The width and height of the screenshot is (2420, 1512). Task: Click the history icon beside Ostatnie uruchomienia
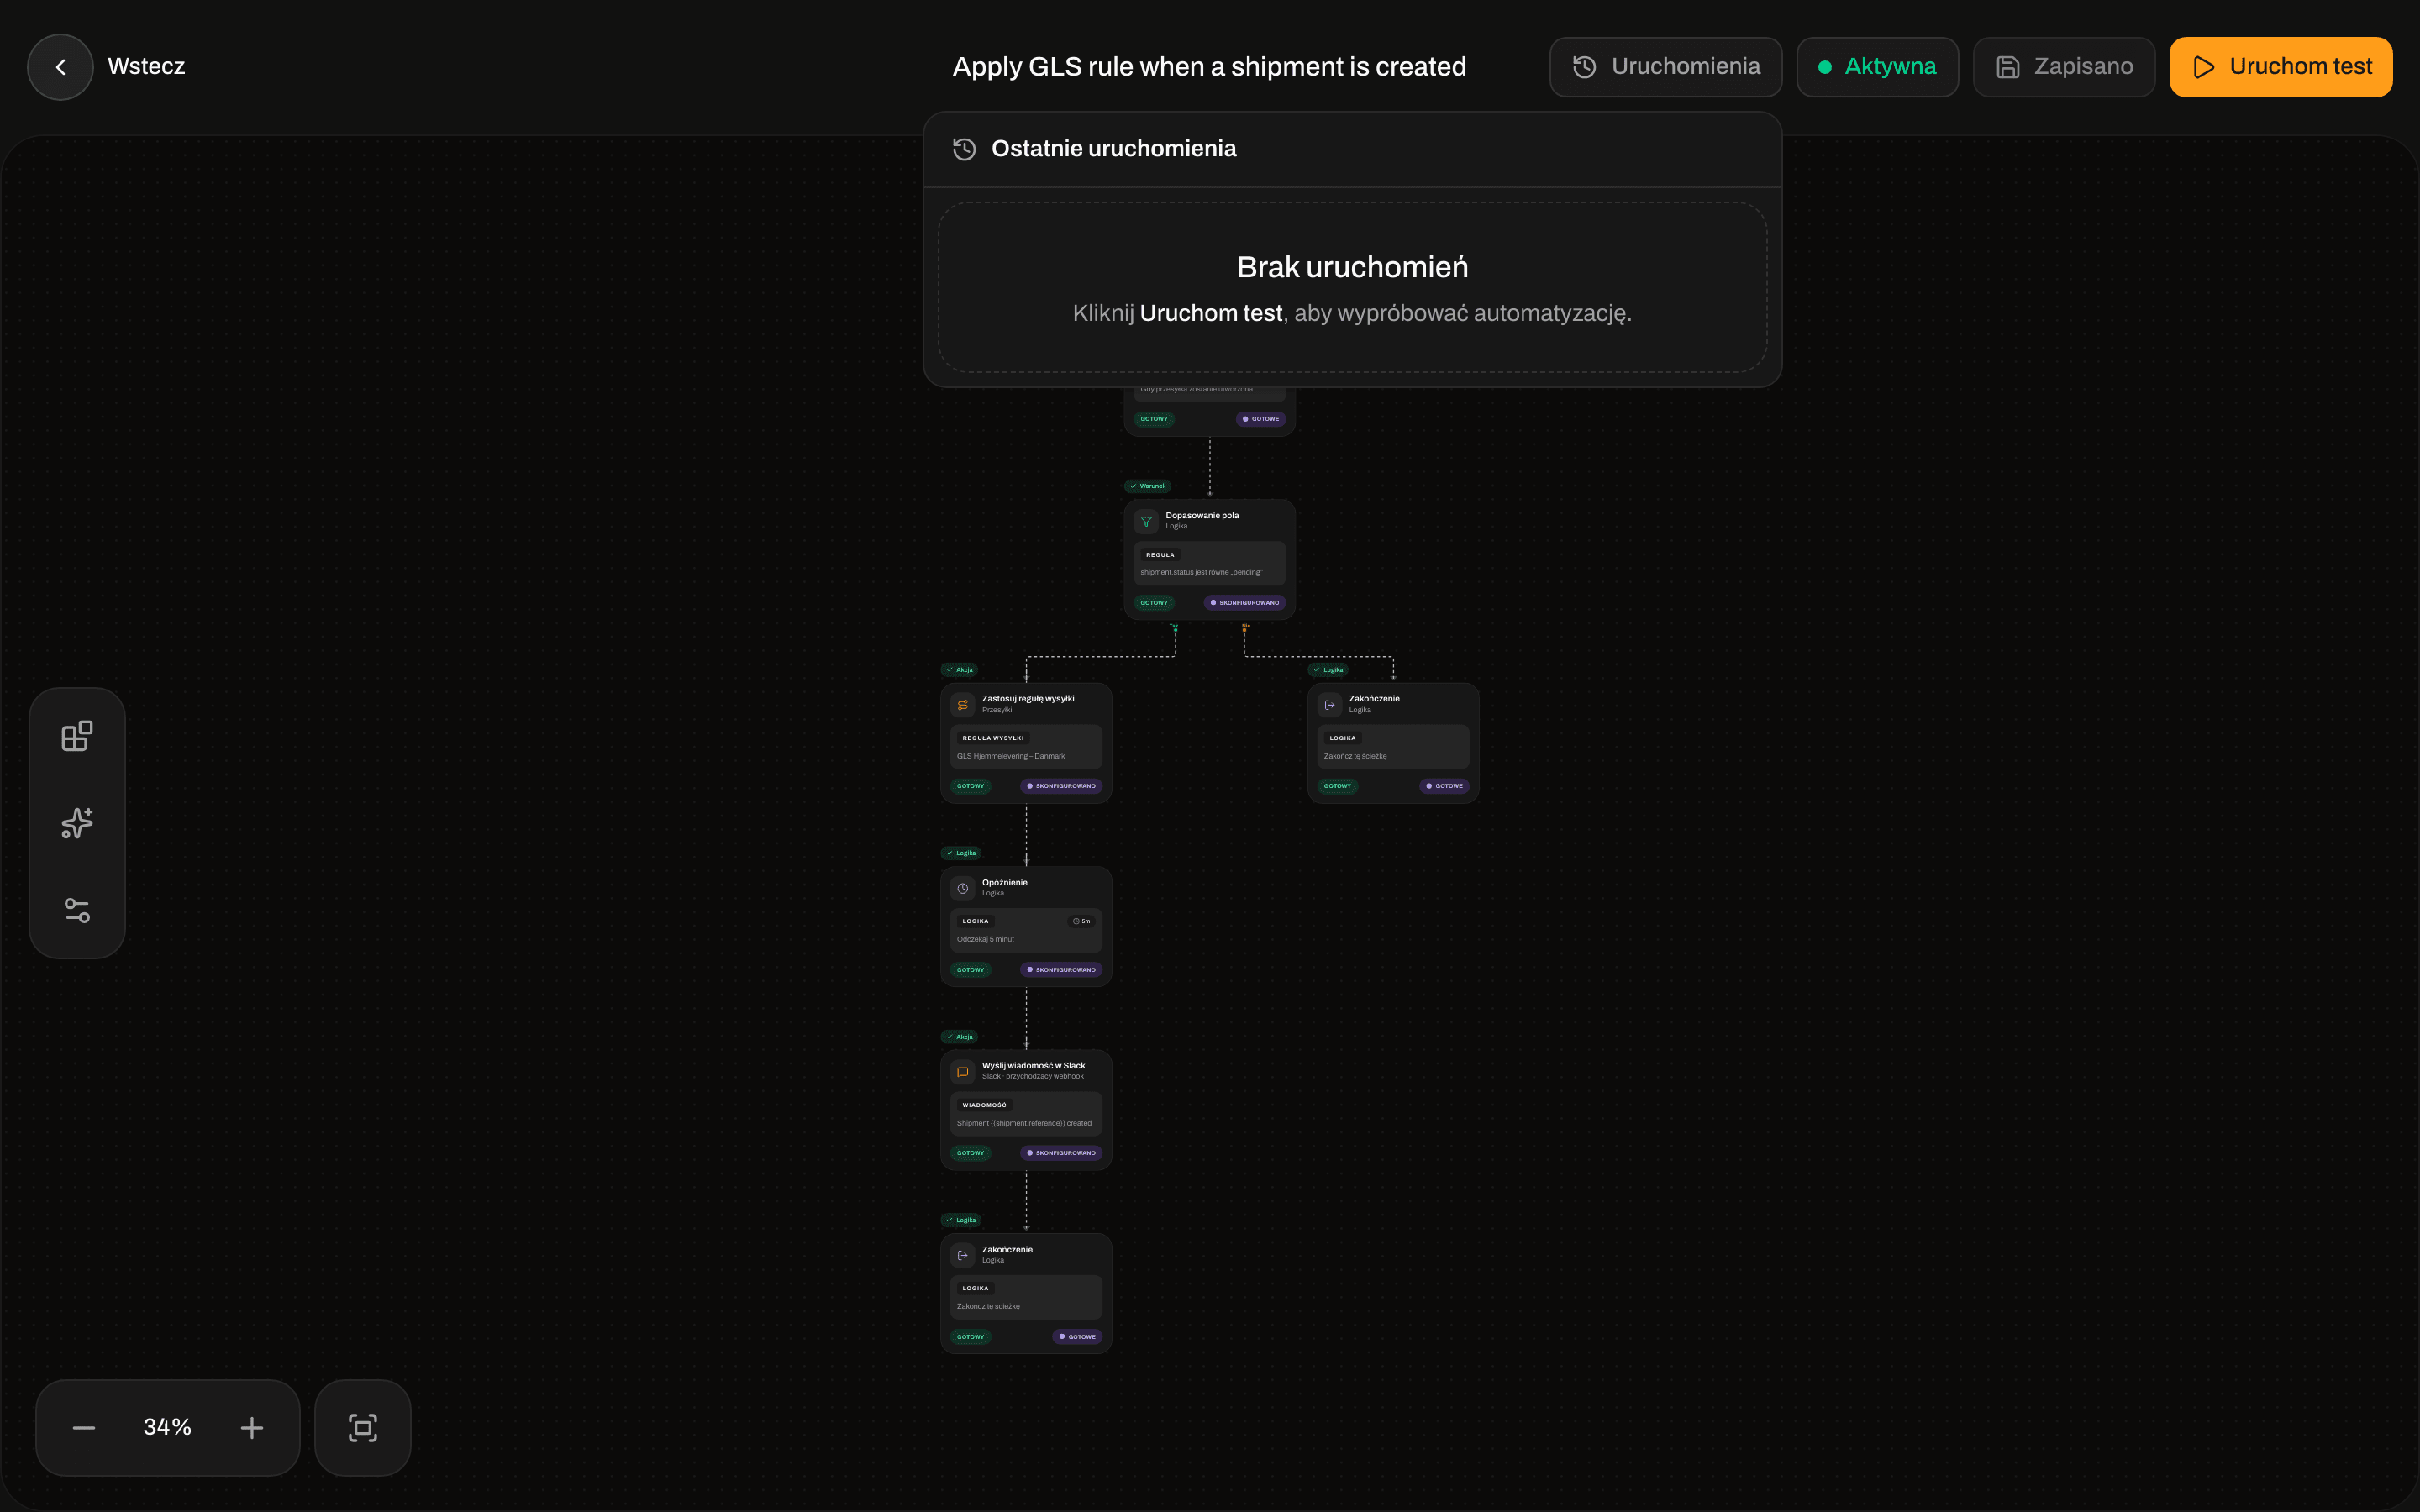[x=964, y=149]
